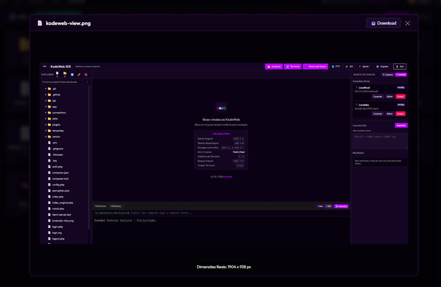441x287 pixels.
Task: Open logo.svg in the file tree
Action: (57, 233)
